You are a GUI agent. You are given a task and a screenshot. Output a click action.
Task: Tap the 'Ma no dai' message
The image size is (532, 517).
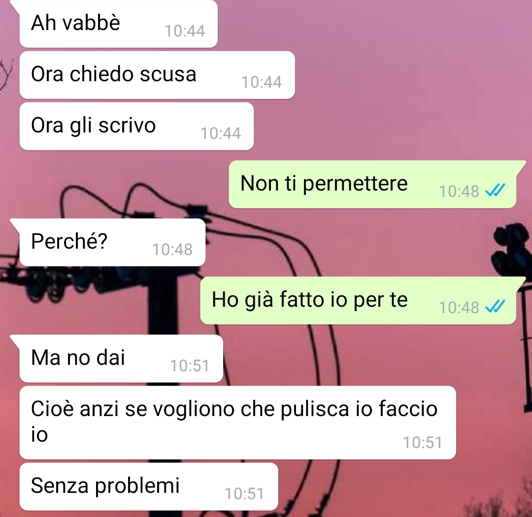click(121, 358)
